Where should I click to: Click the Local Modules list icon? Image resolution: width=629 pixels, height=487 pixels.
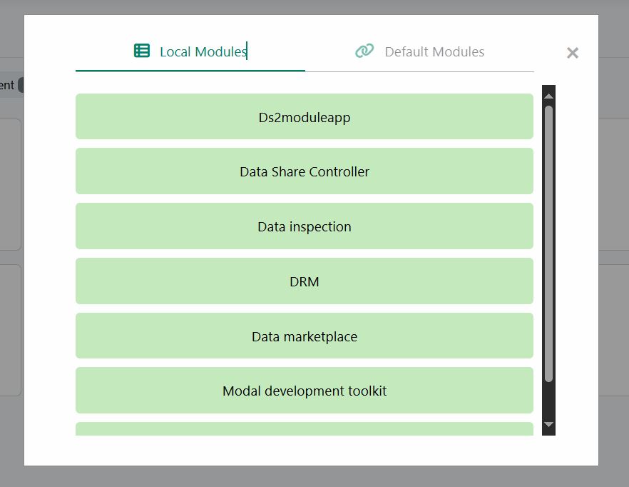[x=142, y=51]
